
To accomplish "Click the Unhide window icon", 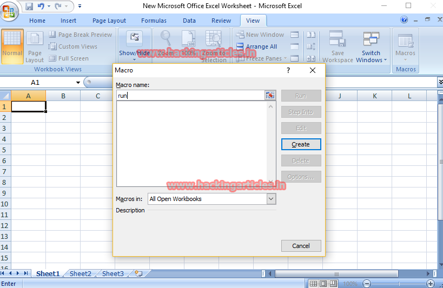I will tap(294, 58).
